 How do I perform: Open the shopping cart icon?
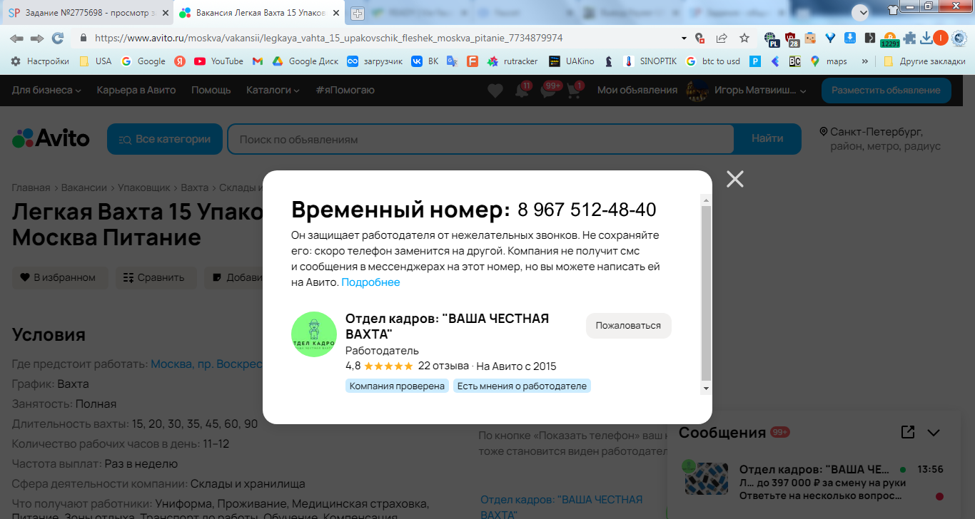pyautogui.click(x=574, y=91)
